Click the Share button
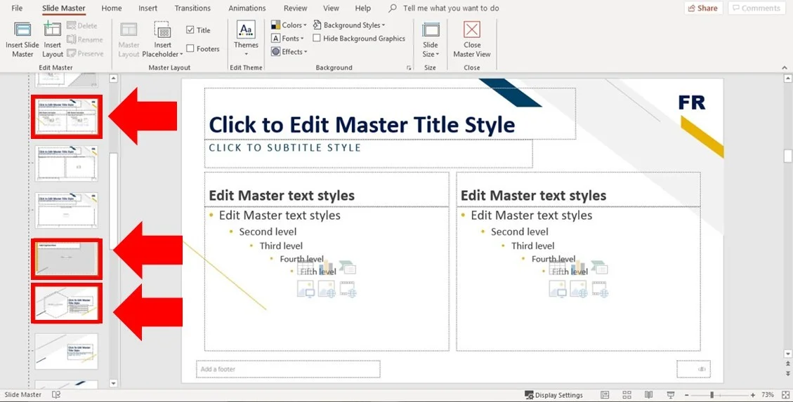 pos(703,8)
